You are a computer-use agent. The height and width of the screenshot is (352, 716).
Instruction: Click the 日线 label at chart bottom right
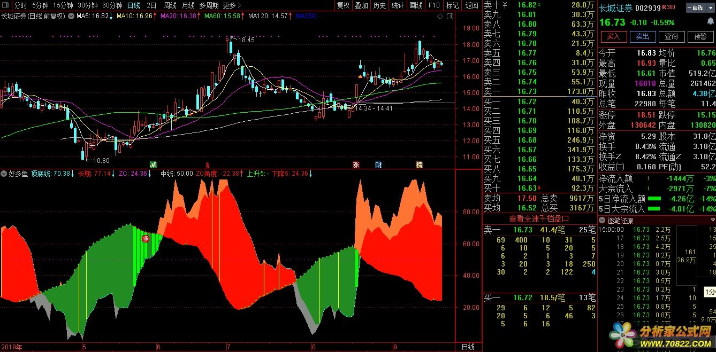pos(468,347)
